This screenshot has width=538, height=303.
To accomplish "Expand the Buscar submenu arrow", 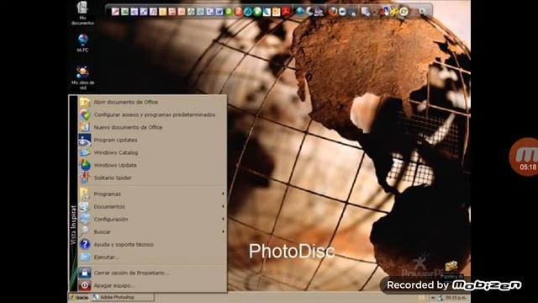I will (x=223, y=232).
